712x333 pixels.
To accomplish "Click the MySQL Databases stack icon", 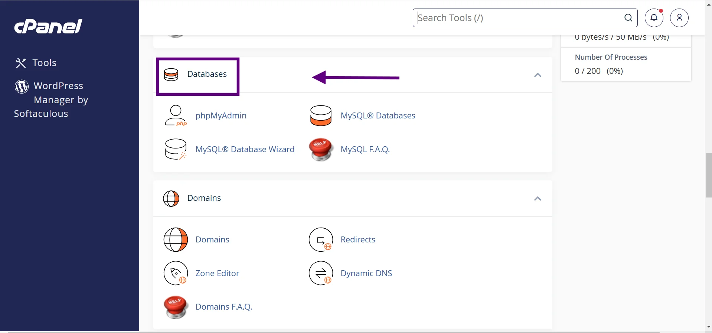I will [x=321, y=115].
